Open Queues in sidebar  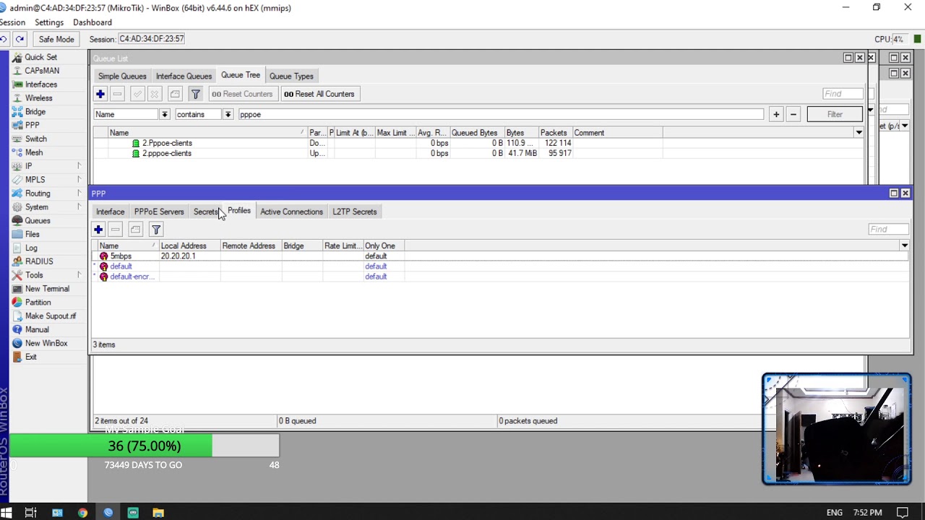[38, 221]
